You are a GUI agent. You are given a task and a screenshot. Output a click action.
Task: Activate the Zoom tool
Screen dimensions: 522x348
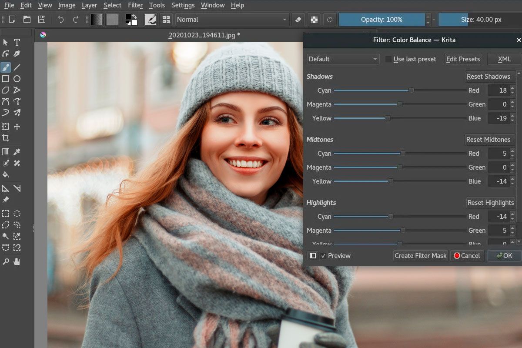[x=6, y=261]
